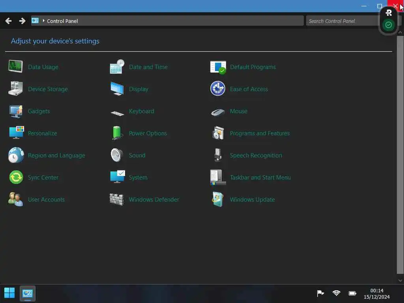The height and width of the screenshot is (303, 404).
Task: Click the green checkmark overlay badge
Action: pos(389,25)
